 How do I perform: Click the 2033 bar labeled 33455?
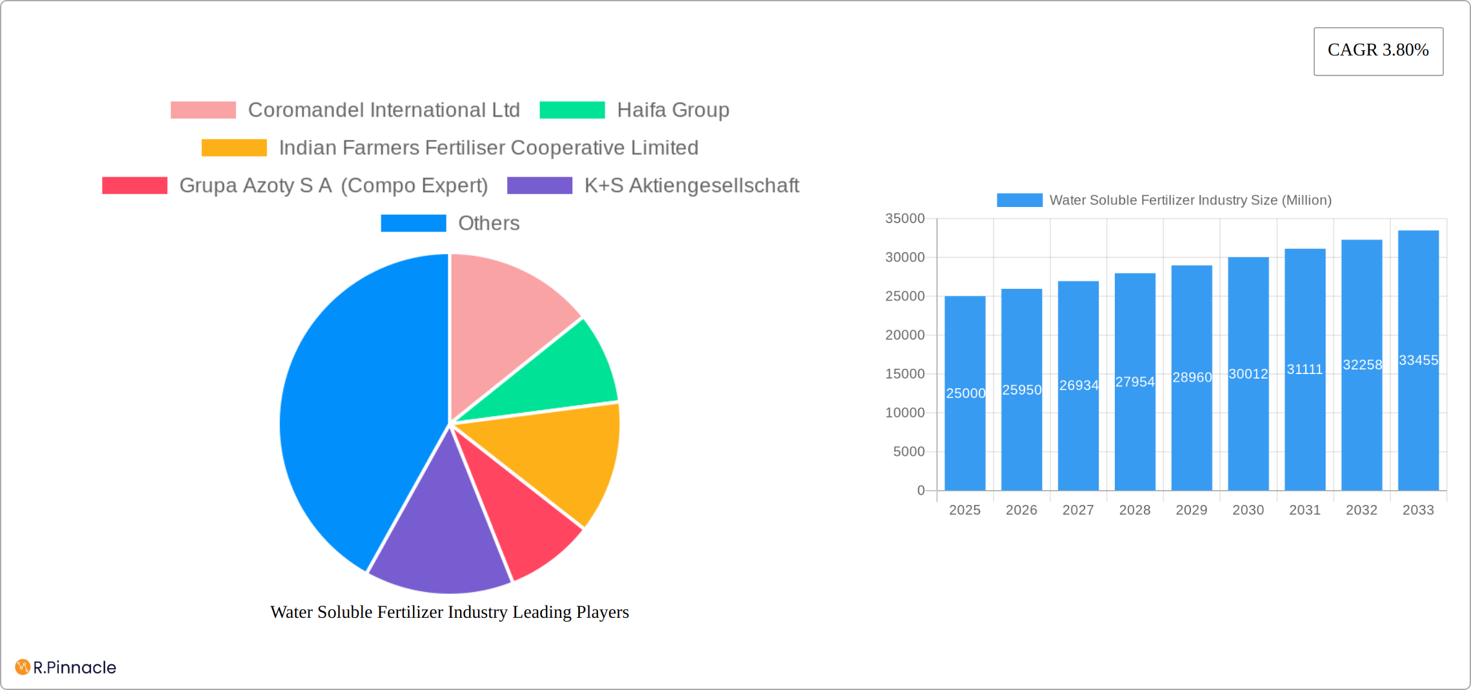coord(1419,360)
